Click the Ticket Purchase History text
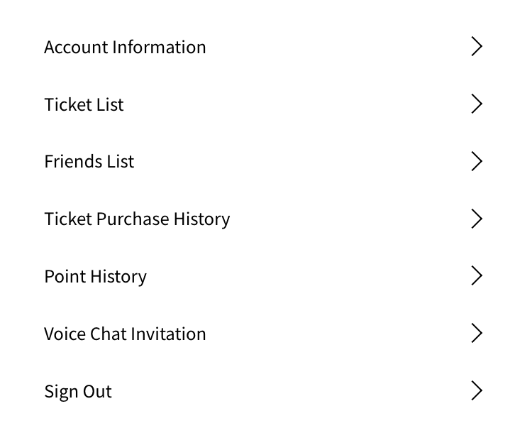The width and height of the screenshot is (515, 433). (x=137, y=219)
